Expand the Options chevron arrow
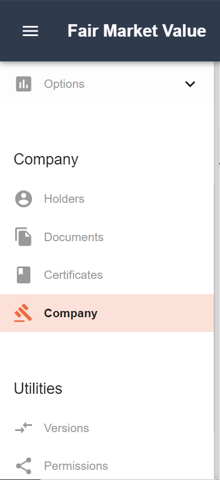 (x=190, y=84)
